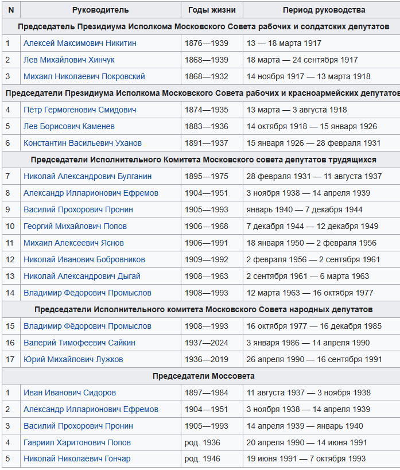The width and height of the screenshot is (400, 470).
Task: Open Юрий Михайлович Лужков page
Action: [x=73, y=359]
